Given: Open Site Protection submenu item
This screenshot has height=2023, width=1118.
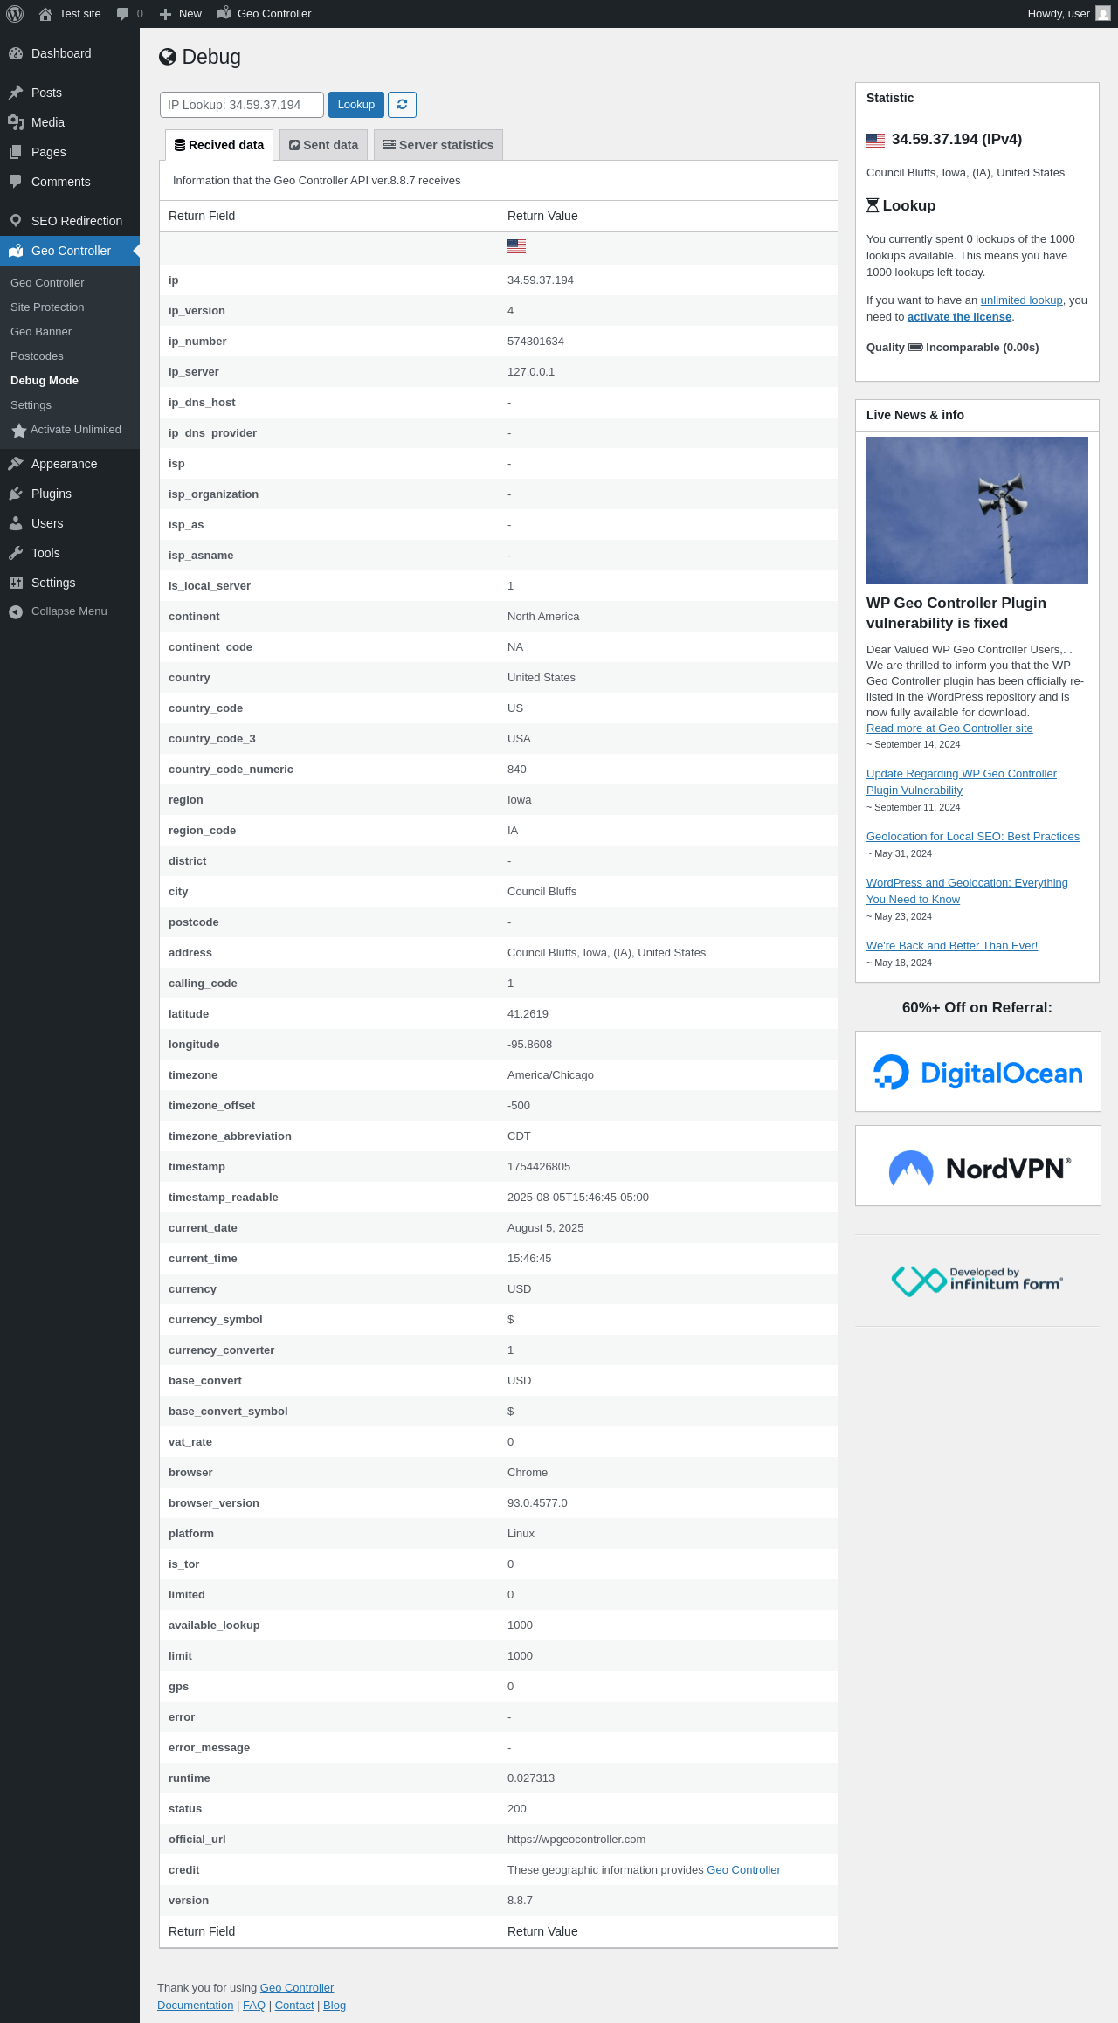Looking at the screenshot, I should click(x=70, y=307).
